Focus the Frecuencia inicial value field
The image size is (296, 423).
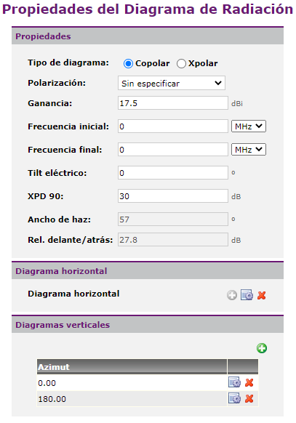[x=173, y=126]
